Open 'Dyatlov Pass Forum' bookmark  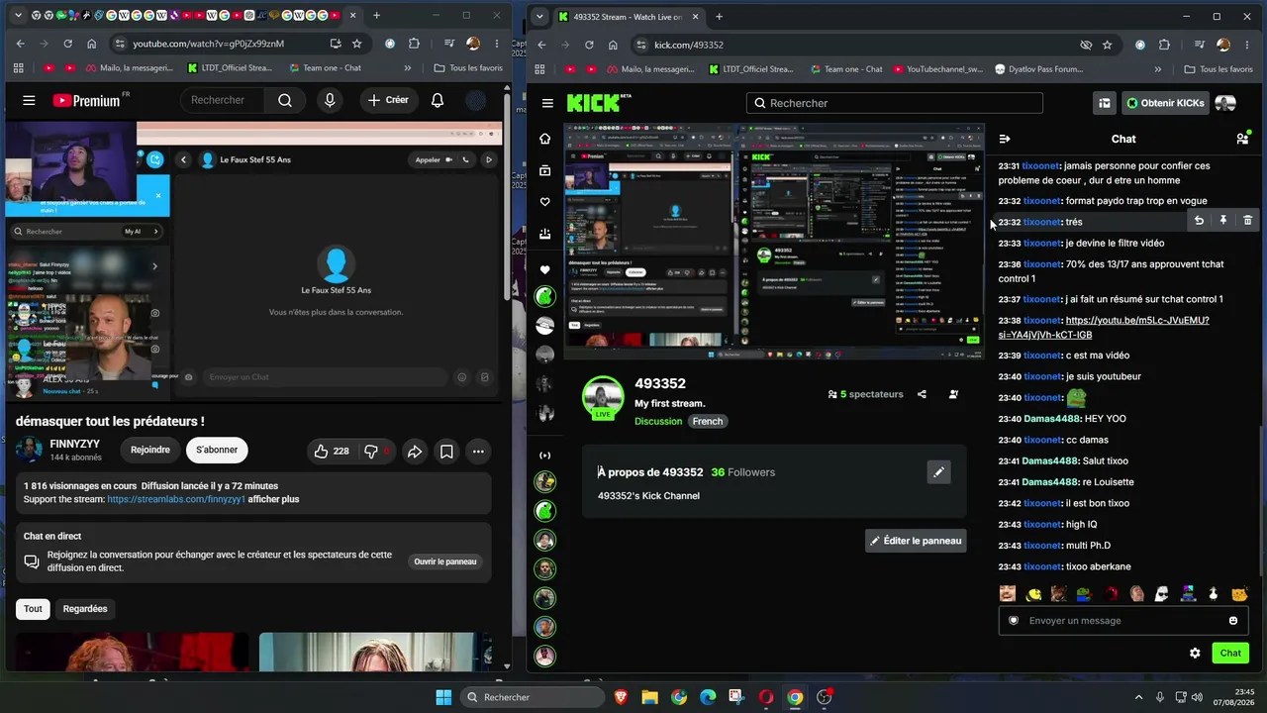point(1039,69)
